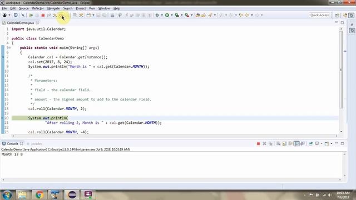Open the Navigate menu
The image size is (356, 200).
click(x=53, y=8)
